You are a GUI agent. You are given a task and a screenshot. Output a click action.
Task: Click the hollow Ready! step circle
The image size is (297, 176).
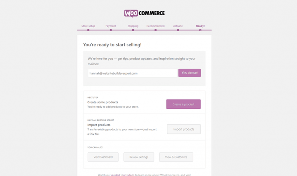click(200, 30)
